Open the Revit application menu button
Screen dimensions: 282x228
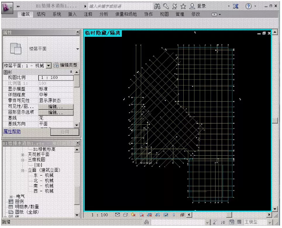(x=7, y=7)
